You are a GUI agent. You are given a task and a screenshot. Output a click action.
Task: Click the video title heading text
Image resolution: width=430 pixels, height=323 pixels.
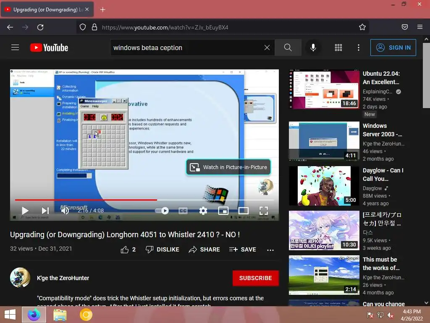125,235
